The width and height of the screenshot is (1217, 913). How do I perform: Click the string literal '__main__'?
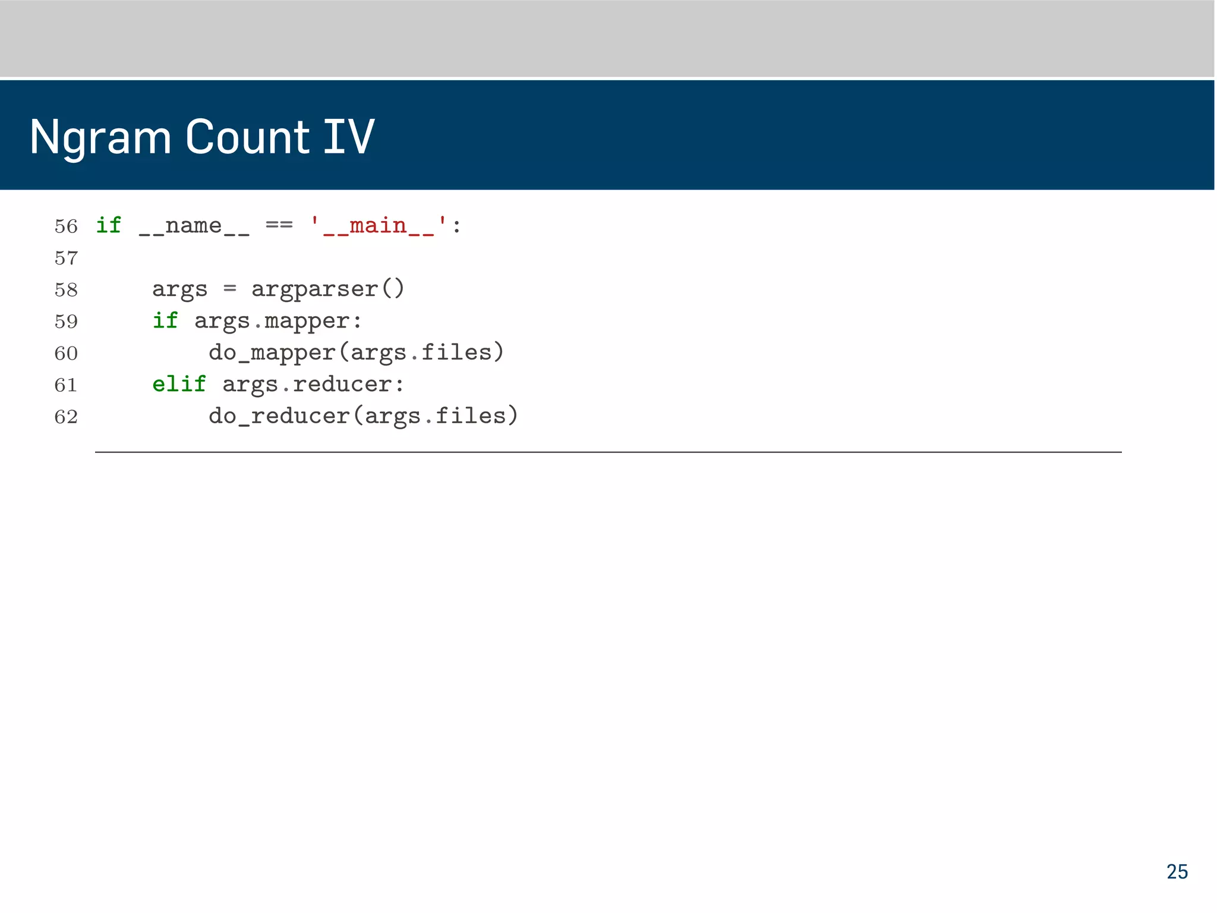379,226
